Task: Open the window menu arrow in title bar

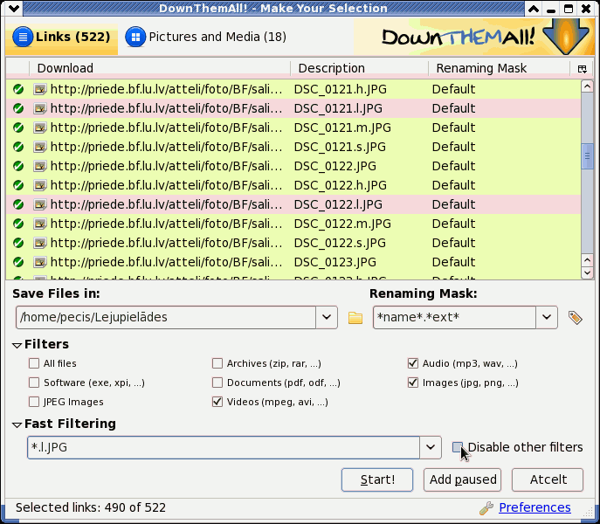Action: [14, 9]
